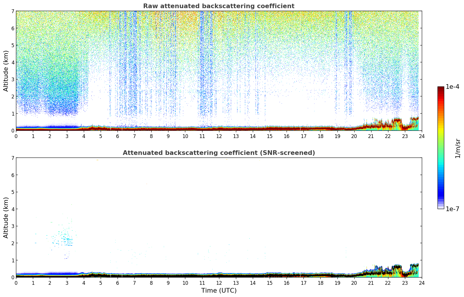This screenshot has width=464, height=297.
Task: Click the "Time (UTC)" x-axis label
Action: [x=219, y=291]
